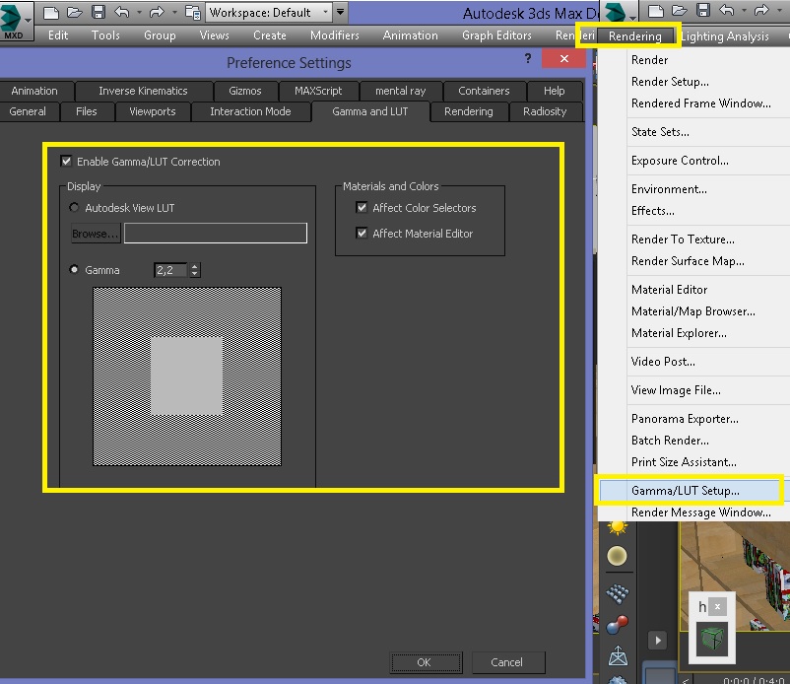Choose Render Message Window... menu entry

[700, 513]
